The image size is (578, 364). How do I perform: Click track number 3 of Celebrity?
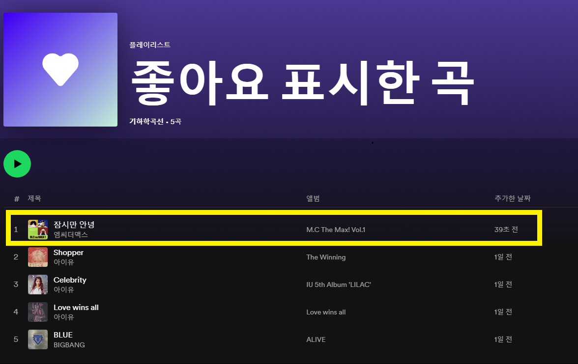[16, 285]
